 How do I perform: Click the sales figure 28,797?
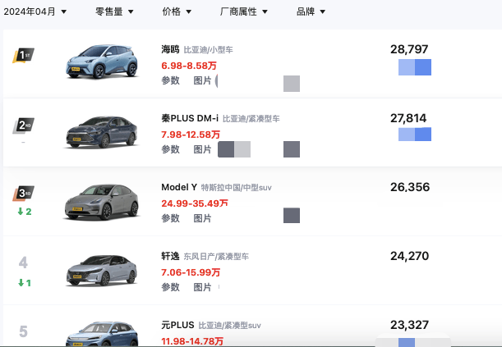pos(409,49)
